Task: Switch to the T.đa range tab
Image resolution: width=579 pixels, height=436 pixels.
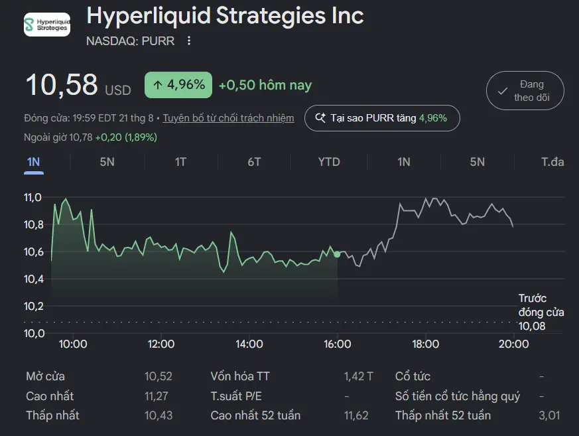Action: click(x=552, y=162)
